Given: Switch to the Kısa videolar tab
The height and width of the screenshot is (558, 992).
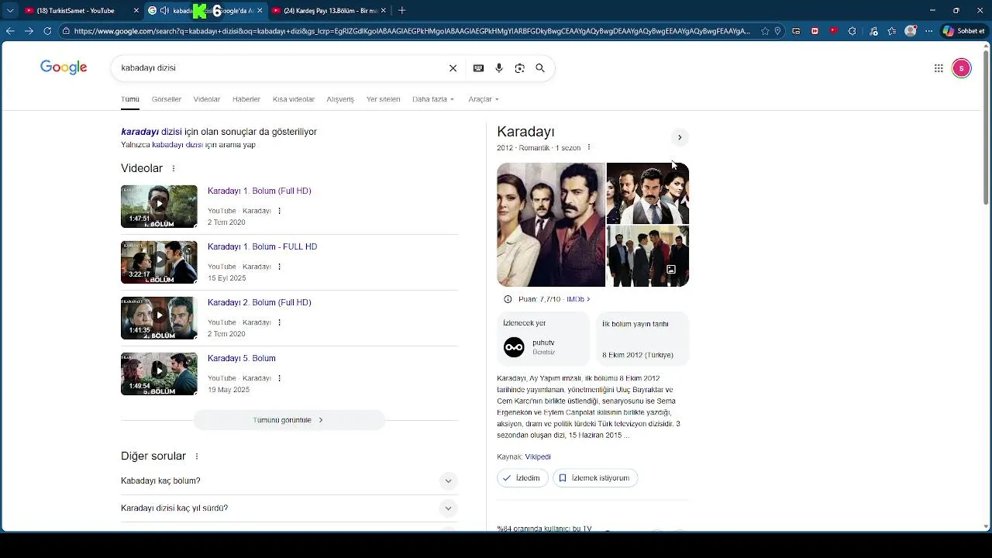Looking at the screenshot, I should 294,99.
